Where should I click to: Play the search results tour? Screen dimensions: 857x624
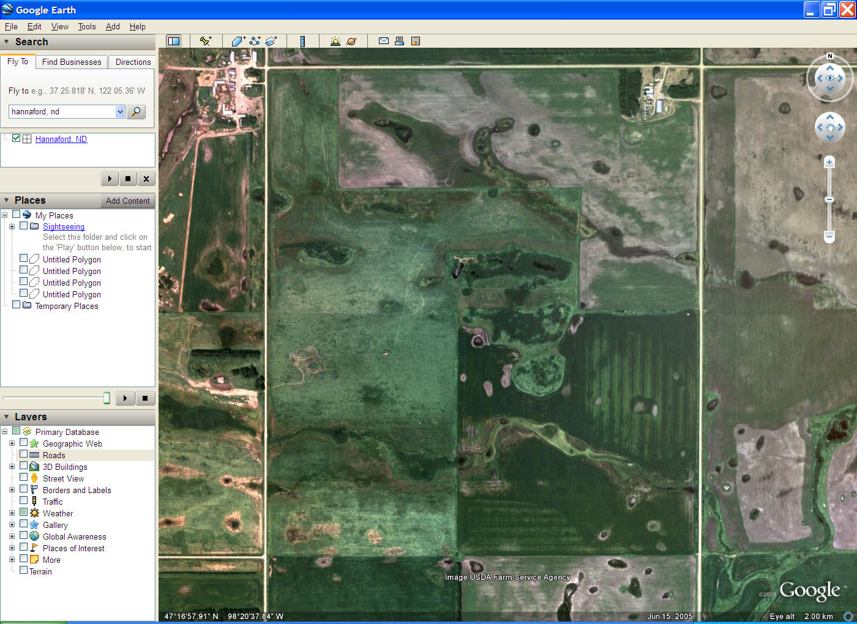110,179
